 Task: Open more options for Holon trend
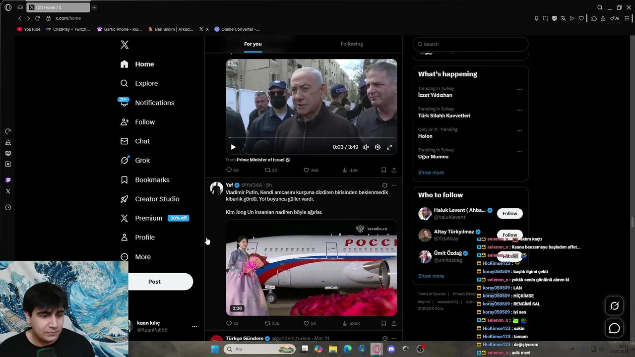coord(519,131)
